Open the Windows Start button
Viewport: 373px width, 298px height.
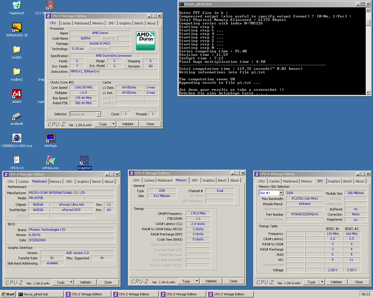[8, 294]
